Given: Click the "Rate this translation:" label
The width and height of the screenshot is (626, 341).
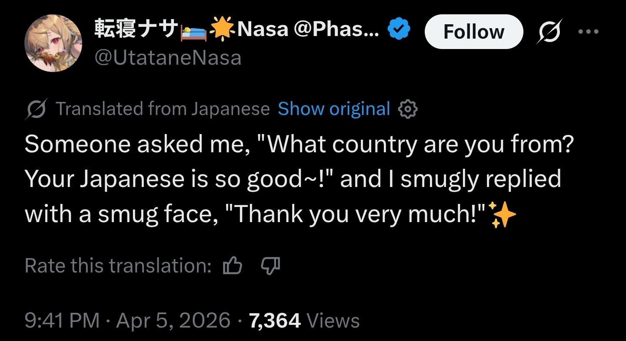Looking at the screenshot, I should (118, 266).
